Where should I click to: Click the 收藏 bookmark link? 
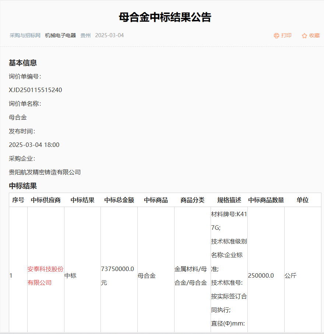(x=314, y=35)
